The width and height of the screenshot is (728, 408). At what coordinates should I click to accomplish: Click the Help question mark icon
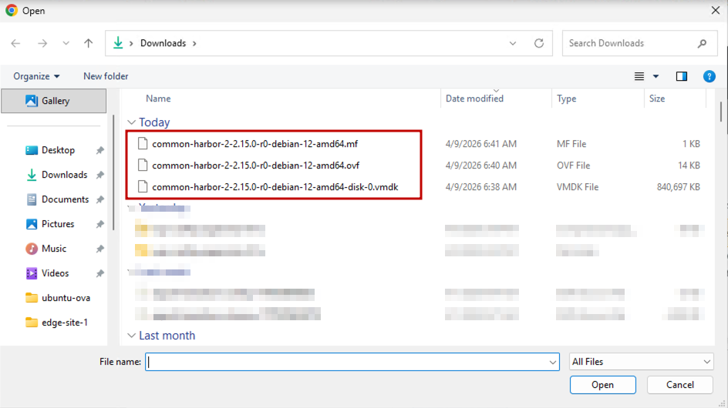click(709, 76)
